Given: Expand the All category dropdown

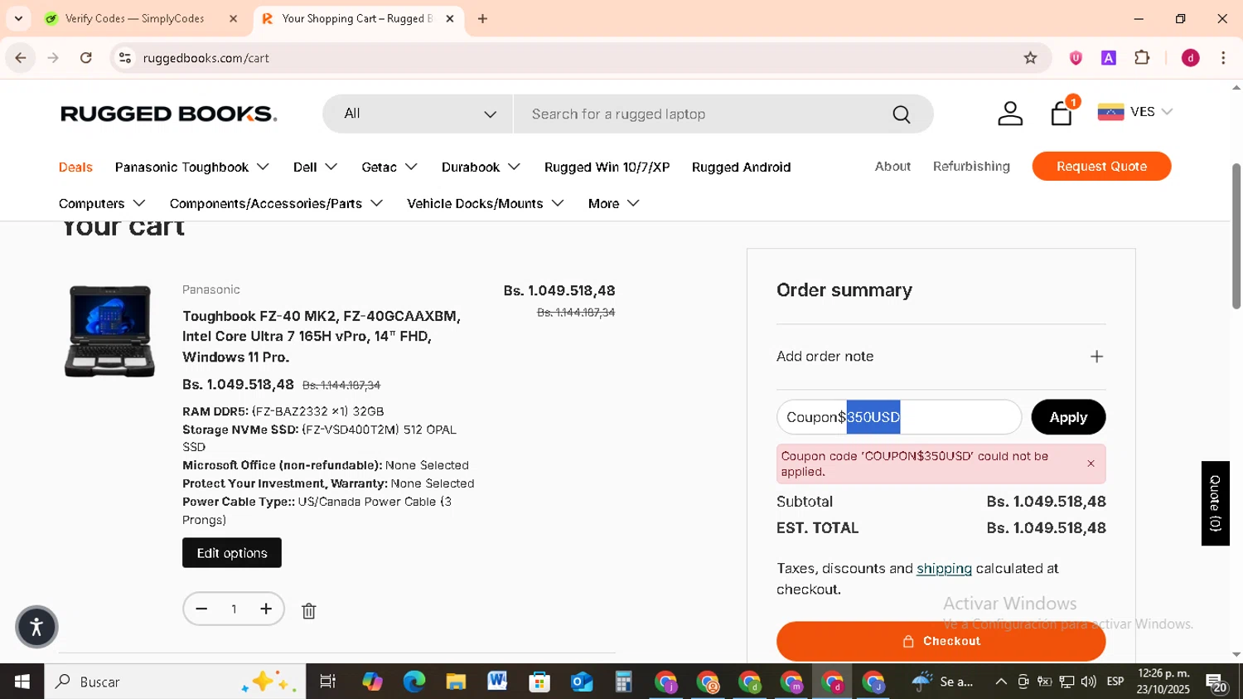Looking at the screenshot, I should (x=418, y=114).
